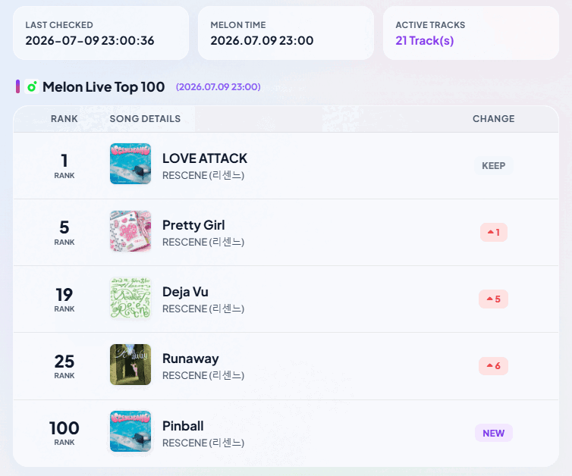Click the 21 Track(s) active tracks value

click(425, 40)
